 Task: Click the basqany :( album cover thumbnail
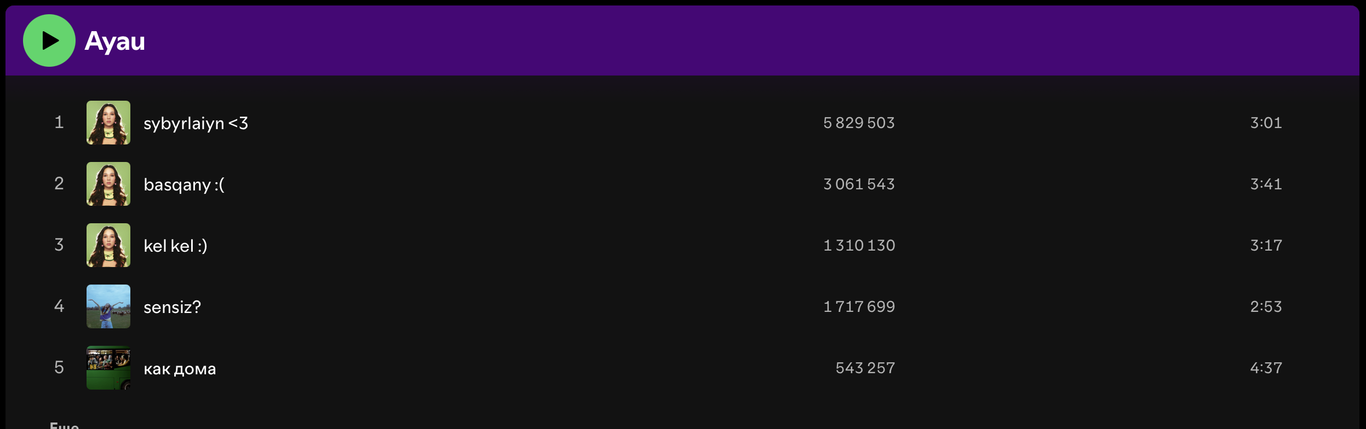(x=108, y=184)
